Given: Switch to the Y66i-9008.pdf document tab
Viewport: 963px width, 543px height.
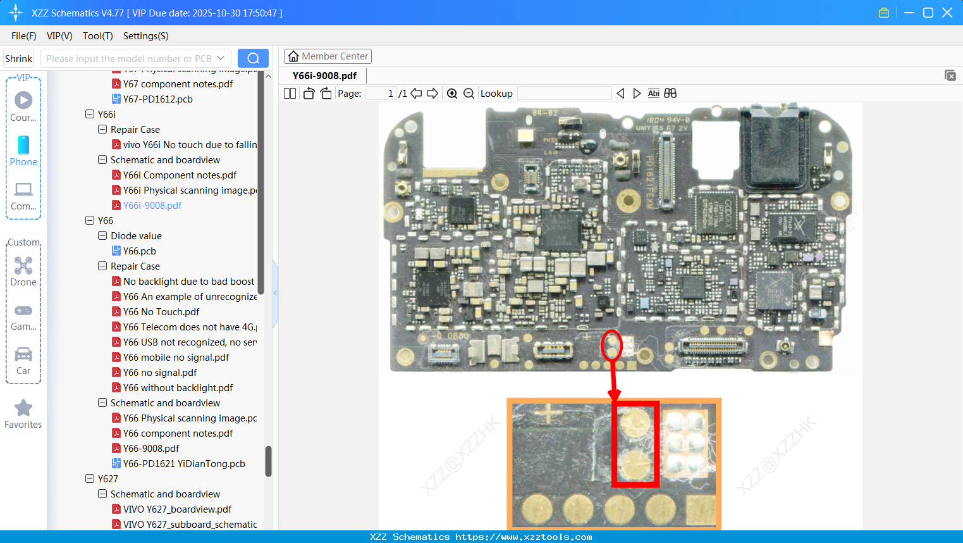Looking at the screenshot, I should (x=324, y=76).
